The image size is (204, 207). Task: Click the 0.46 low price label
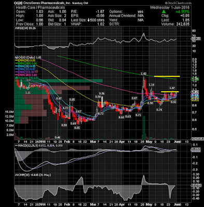point(58,137)
